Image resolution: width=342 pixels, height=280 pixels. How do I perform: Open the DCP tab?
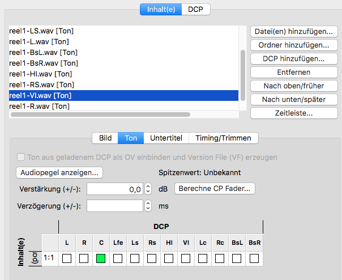(x=196, y=10)
